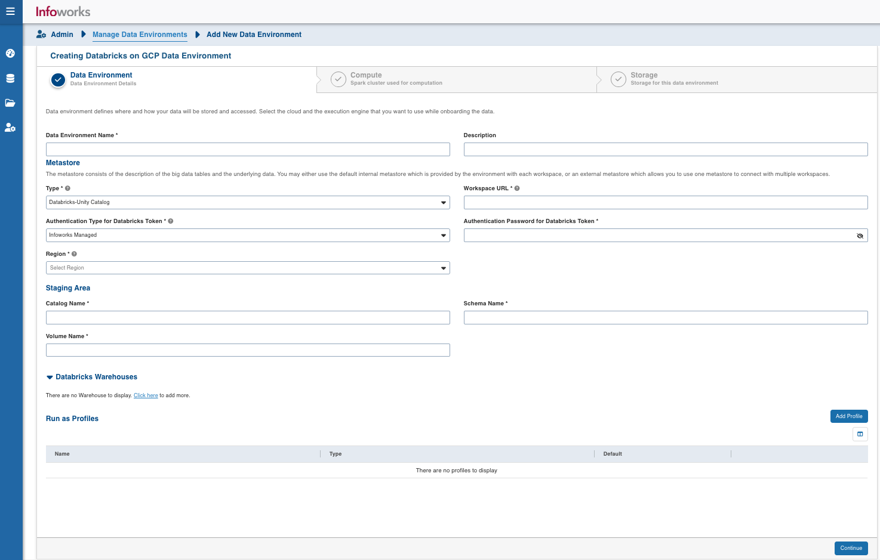Open the Metastore Type dropdown
The height and width of the screenshot is (560, 880).
click(x=248, y=202)
